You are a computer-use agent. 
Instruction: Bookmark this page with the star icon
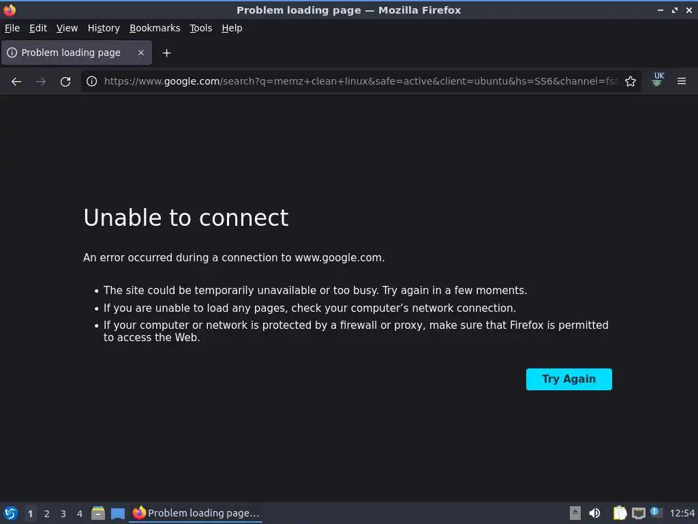point(631,81)
